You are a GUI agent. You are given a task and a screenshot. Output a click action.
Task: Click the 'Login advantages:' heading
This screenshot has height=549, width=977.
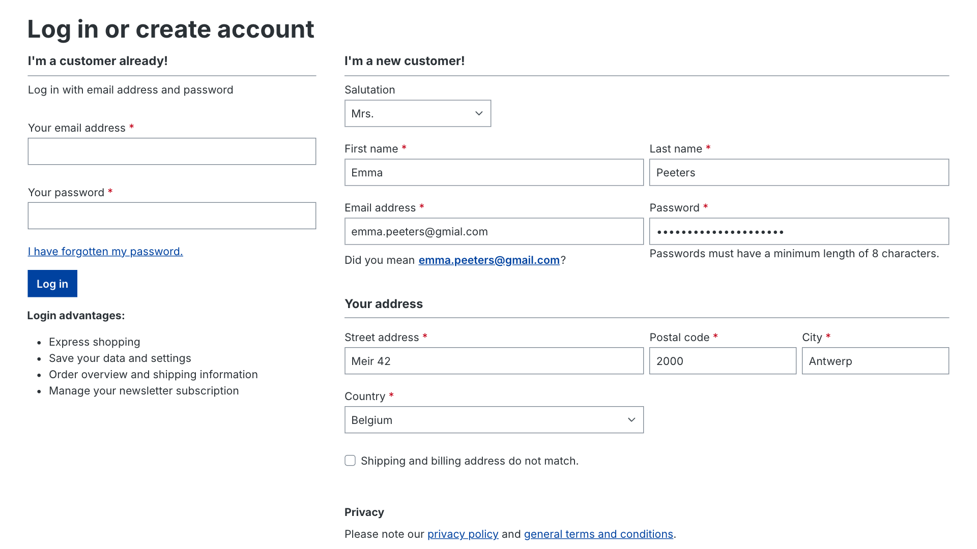pos(76,315)
